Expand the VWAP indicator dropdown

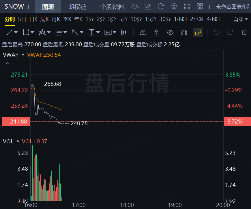(x=22, y=55)
